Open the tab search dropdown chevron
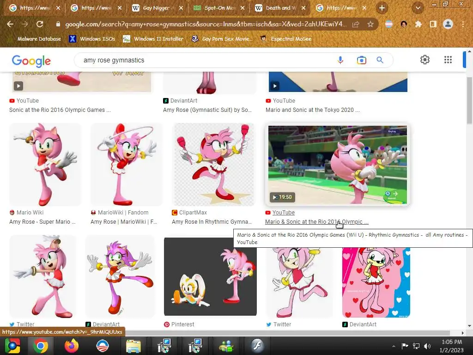The width and height of the screenshot is (473, 355). click(x=418, y=8)
